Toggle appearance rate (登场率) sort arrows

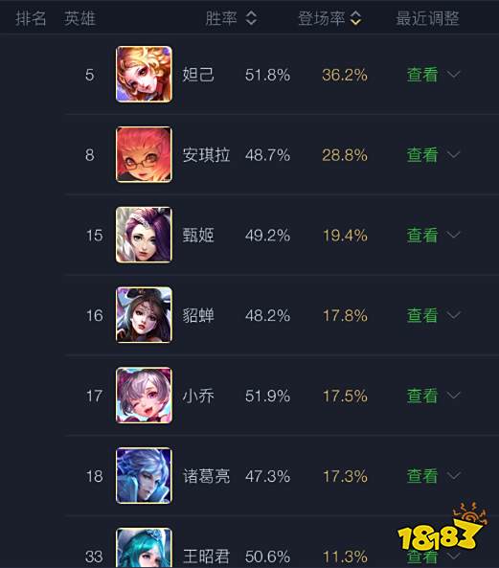(356, 18)
